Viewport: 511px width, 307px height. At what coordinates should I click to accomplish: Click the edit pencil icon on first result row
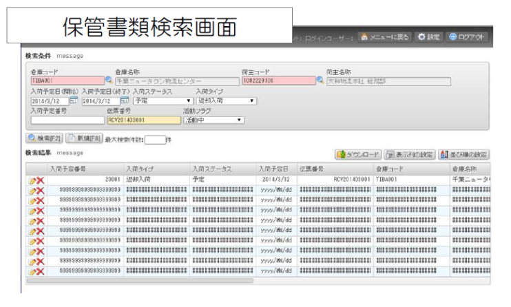31,180
